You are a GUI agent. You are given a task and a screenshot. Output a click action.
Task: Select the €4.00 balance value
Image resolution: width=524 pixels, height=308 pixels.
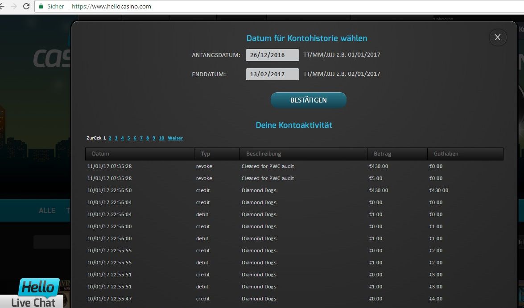[x=436, y=299]
